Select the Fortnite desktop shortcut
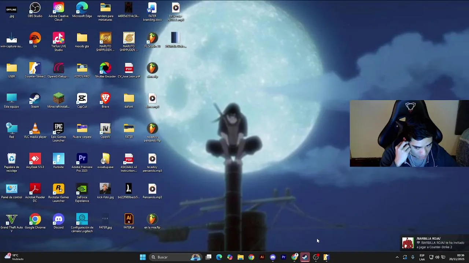469x263 pixels. [58, 161]
